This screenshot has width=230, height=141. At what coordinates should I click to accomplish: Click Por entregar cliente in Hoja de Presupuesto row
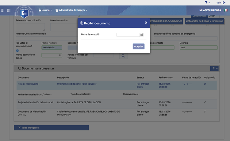pyautogui.click(x=143, y=85)
